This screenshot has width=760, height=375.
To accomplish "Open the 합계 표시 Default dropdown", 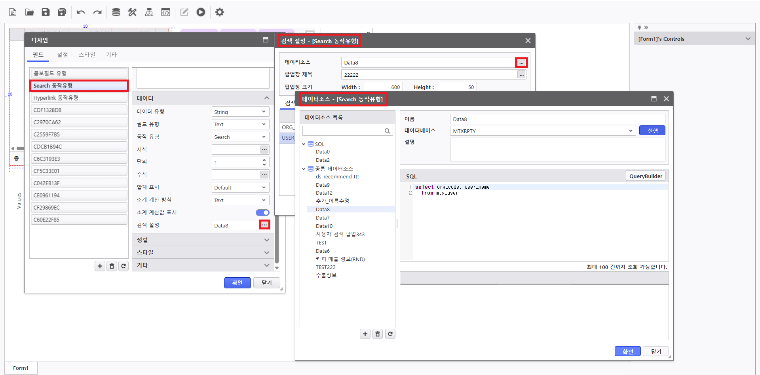I will pyautogui.click(x=240, y=187).
